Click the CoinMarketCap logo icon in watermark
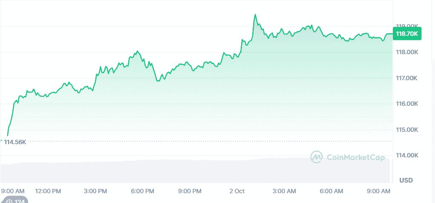 pyautogui.click(x=317, y=157)
